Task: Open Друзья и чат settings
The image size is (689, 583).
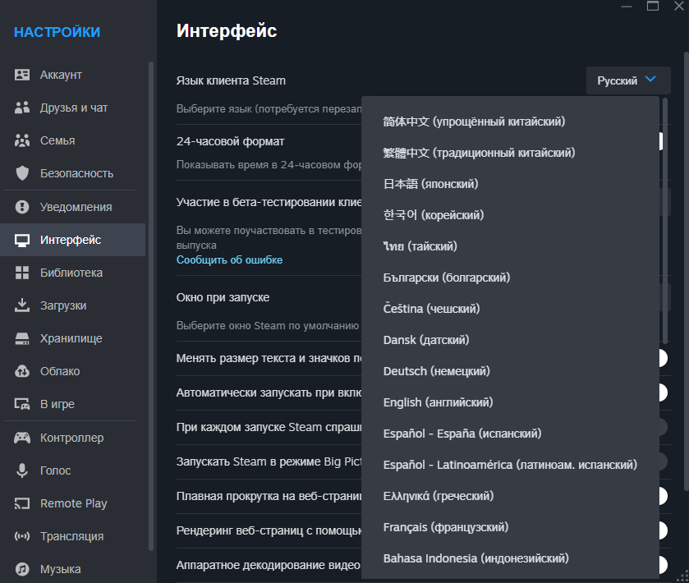Action: pos(72,108)
